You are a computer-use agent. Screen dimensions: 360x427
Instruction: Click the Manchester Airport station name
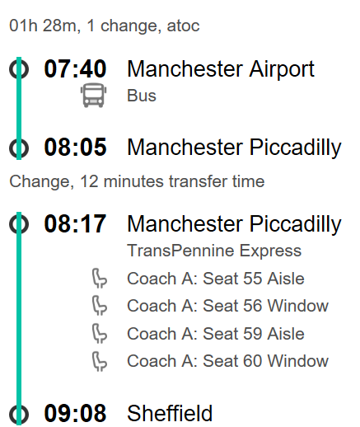[x=221, y=69]
